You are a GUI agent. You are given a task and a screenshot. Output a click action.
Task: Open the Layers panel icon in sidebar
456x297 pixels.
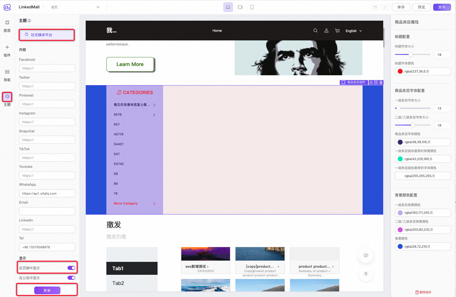[7, 23]
